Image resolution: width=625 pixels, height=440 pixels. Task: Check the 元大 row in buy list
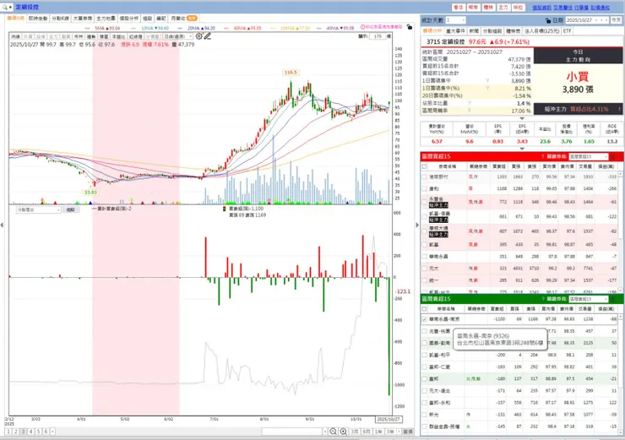(424, 269)
